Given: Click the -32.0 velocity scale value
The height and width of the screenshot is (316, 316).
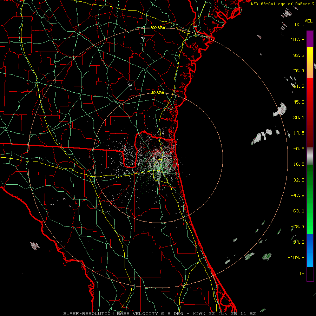Looking at the screenshot, I should (297, 180).
